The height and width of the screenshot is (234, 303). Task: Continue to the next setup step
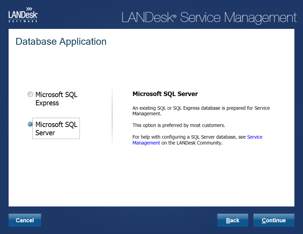(274, 220)
